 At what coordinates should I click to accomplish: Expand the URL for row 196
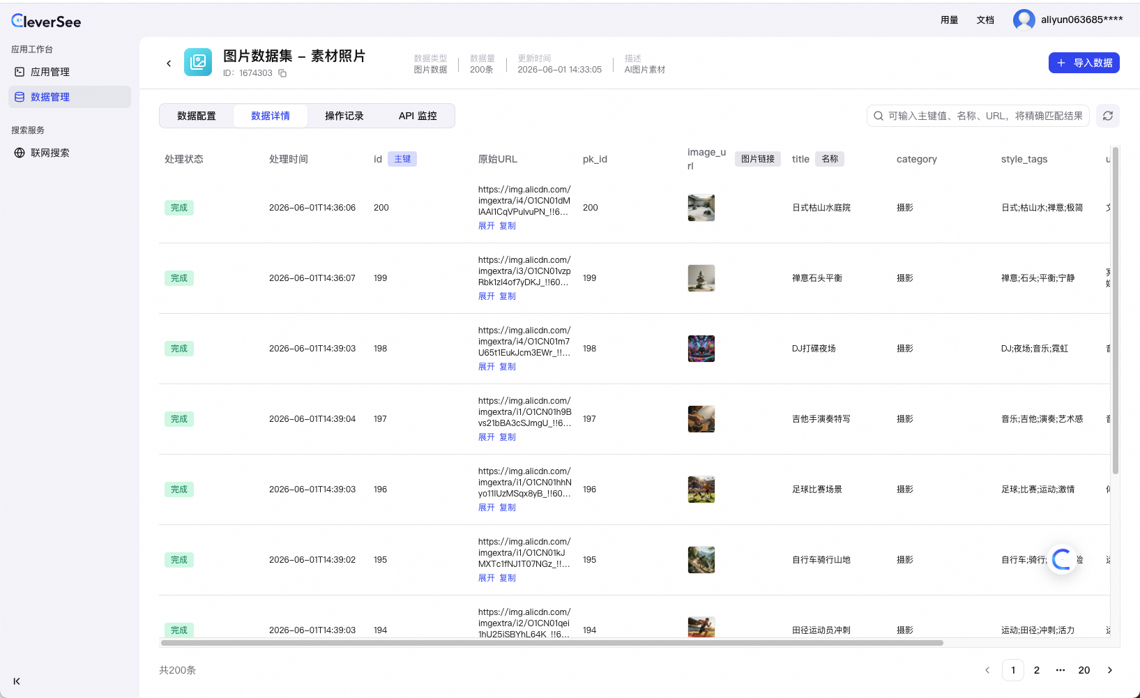click(x=487, y=508)
